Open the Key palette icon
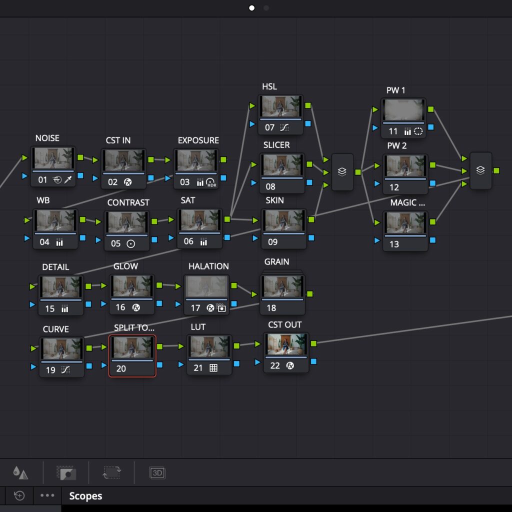Screen dimensions: 512x512 pyautogui.click(x=66, y=472)
